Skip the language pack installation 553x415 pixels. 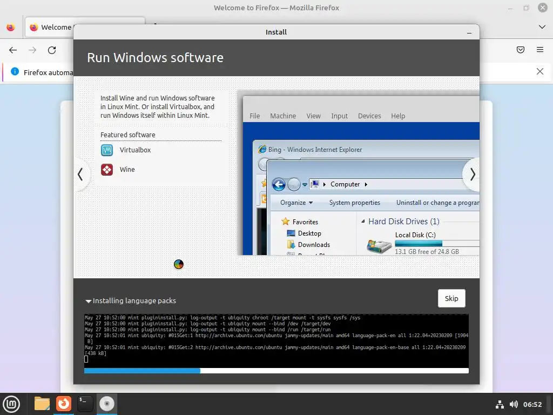[x=451, y=298]
